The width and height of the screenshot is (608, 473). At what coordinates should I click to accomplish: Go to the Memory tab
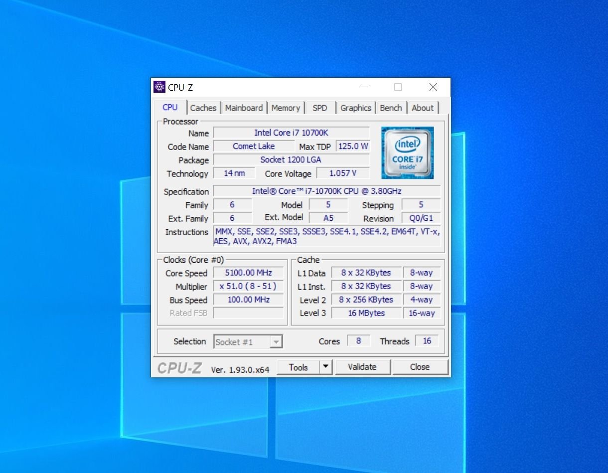[x=286, y=108]
